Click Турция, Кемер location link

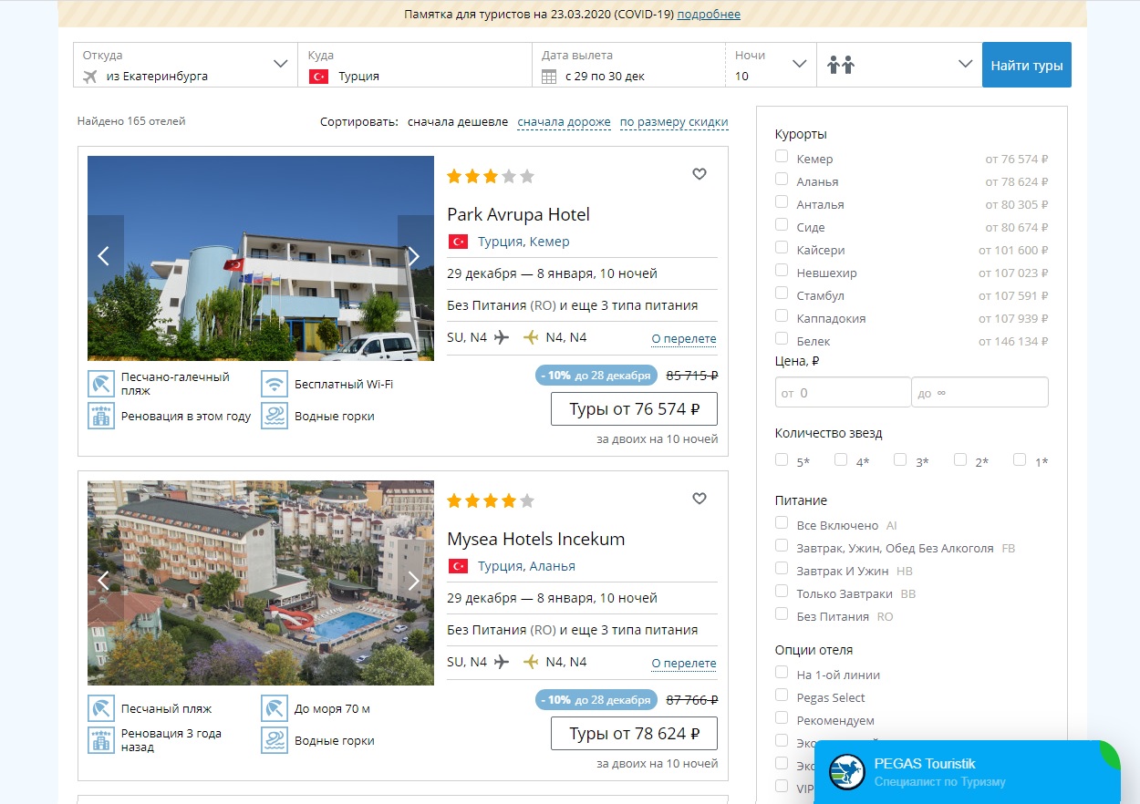(x=523, y=242)
